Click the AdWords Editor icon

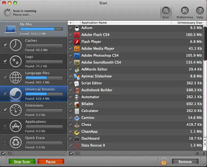pyautogui.click(x=77, y=69)
